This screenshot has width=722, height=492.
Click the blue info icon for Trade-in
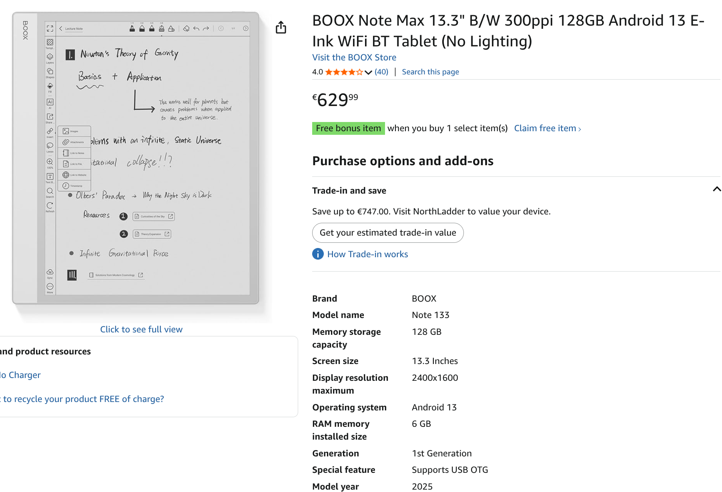[318, 254]
